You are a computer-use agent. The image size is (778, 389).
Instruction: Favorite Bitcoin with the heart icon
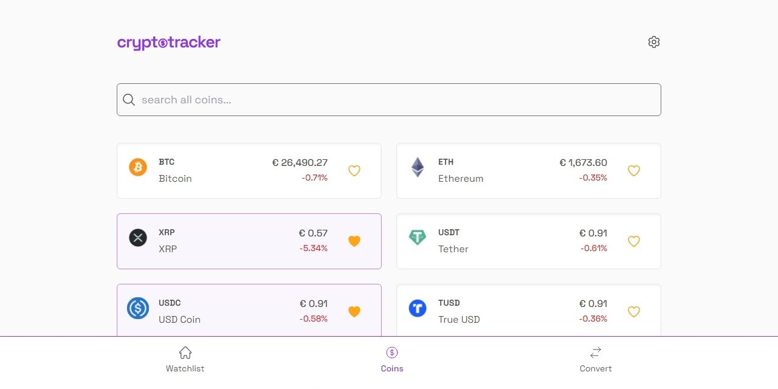point(354,171)
